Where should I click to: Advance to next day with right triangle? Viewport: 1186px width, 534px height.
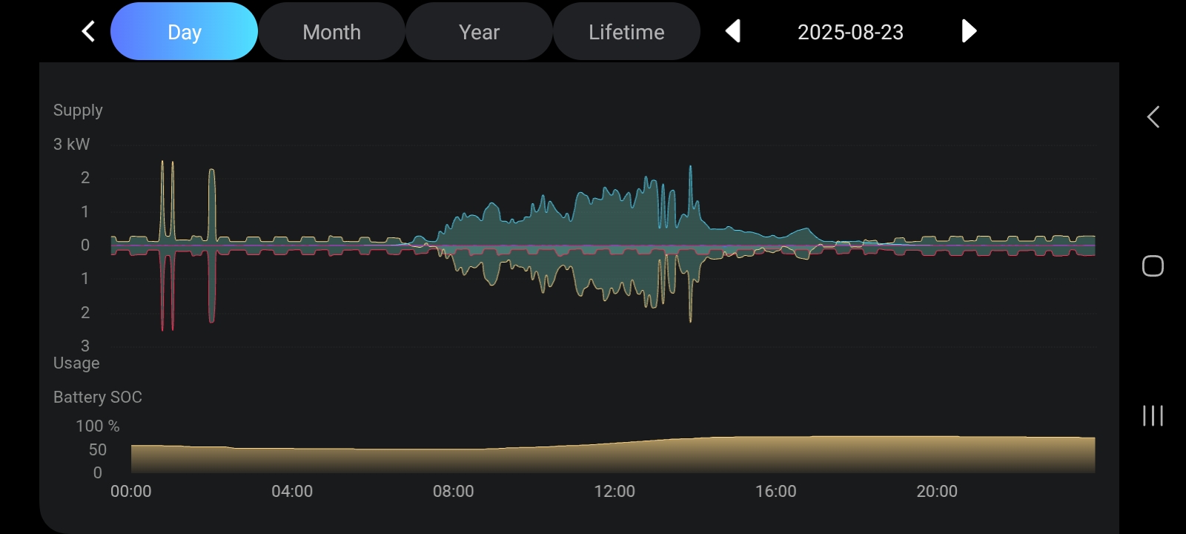[968, 31]
